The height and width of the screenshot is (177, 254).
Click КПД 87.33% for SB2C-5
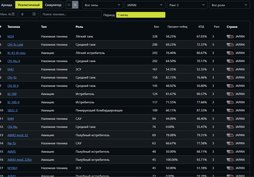(x=202, y=110)
